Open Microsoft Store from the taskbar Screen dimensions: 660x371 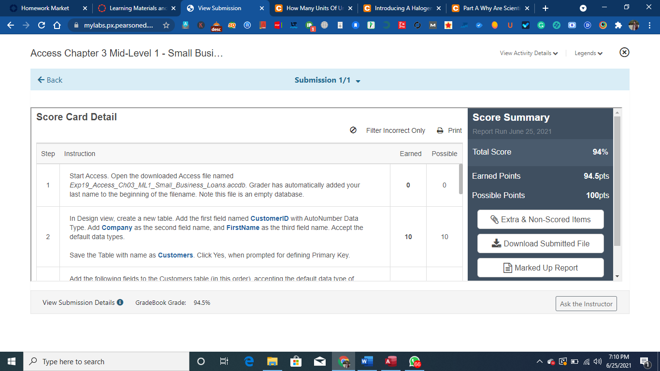click(296, 361)
